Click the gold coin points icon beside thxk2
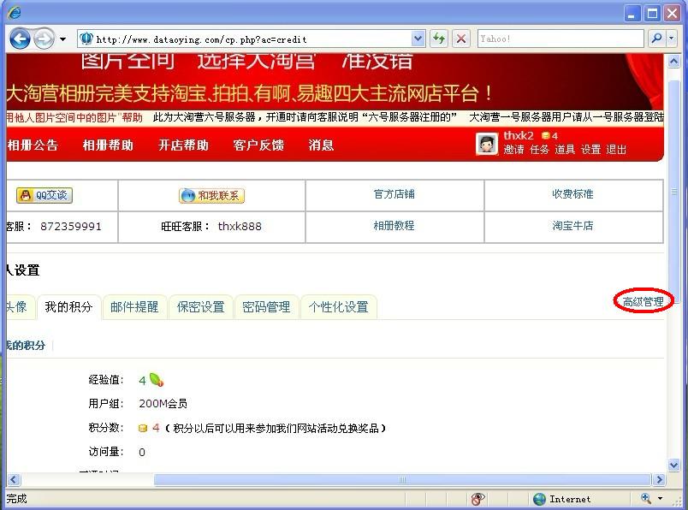 coord(545,135)
